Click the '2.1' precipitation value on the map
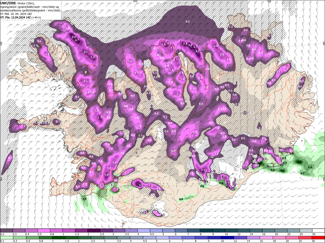Screen dimensions: 325x243 (x=175, y=60)
